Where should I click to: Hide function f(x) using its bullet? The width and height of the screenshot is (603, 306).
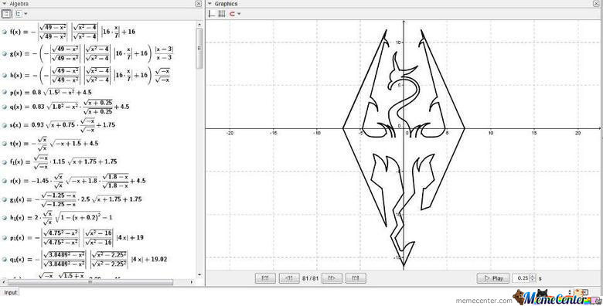tap(5, 32)
